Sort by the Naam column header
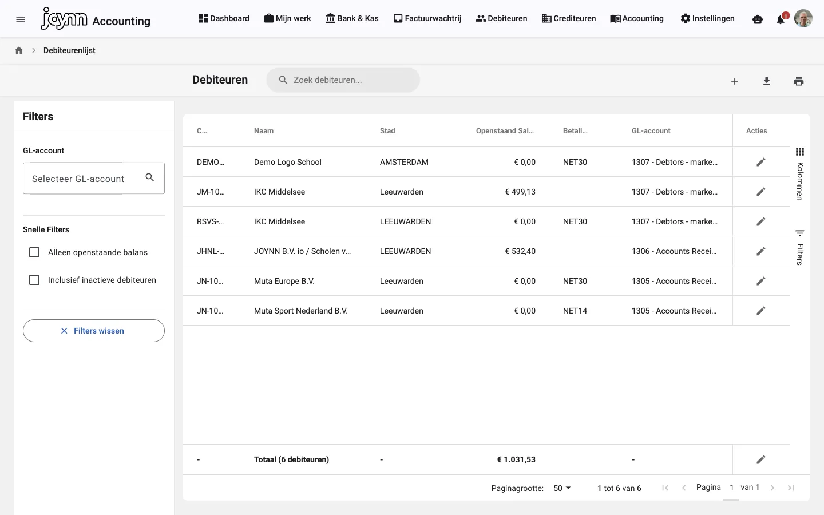The width and height of the screenshot is (824, 515). tap(264, 131)
